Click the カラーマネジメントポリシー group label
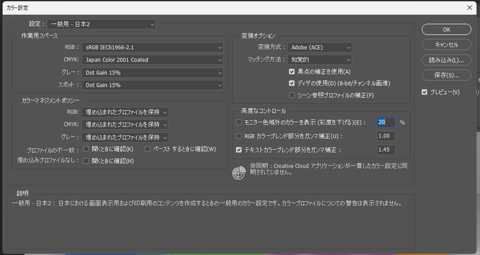 (50, 100)
